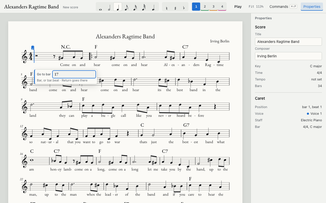
Task: Open the Fit 113% zoom control
Action: point(256,7)
